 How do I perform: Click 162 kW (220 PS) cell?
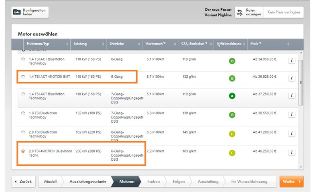point(88,132)
